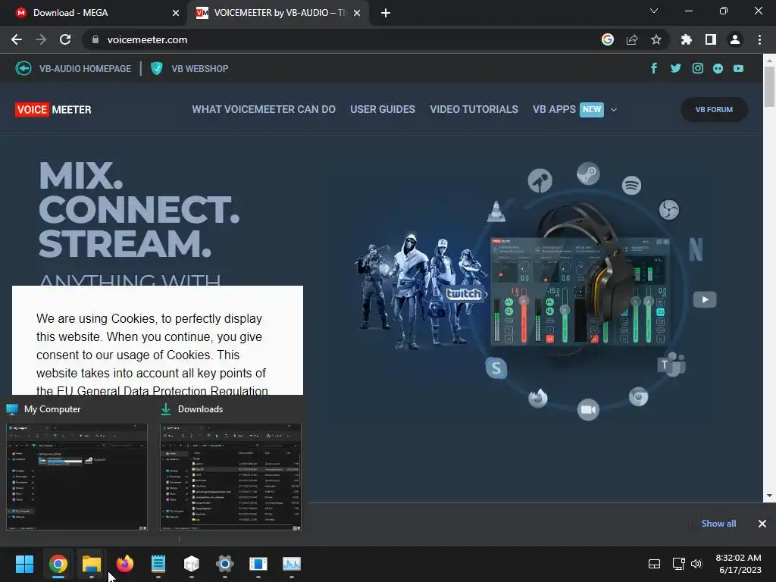The width and height of the screenshot is (776, 582).
Task: Open User Guides menu item
Action: 383,109
